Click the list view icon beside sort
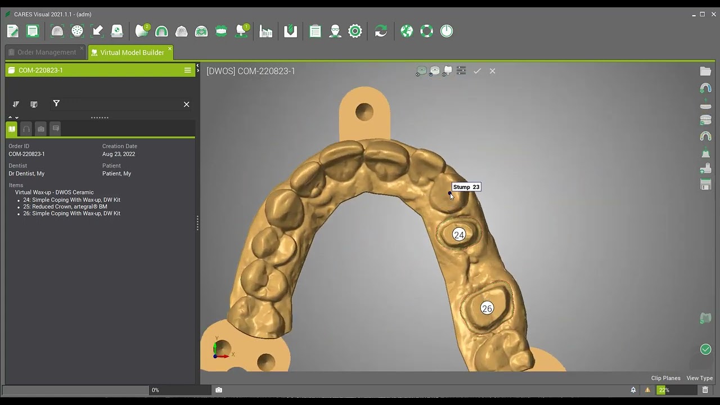The image size is (720, 405). pyautogui.click(x=34, y=104)
